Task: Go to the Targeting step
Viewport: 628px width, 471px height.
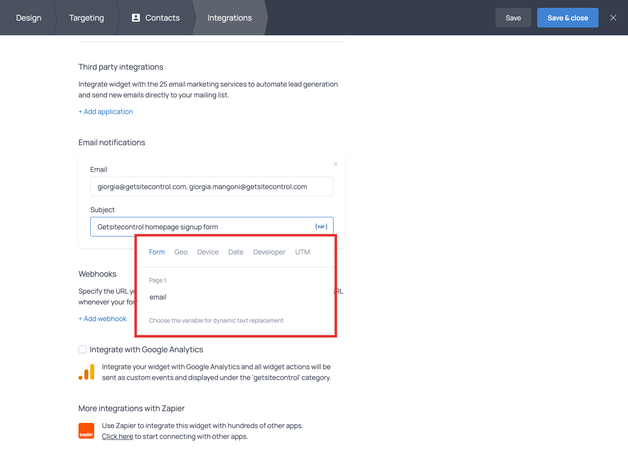Action: 86,18
